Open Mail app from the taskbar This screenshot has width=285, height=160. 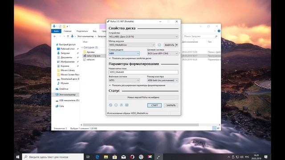pyautogui.click(x=123, y=157)
